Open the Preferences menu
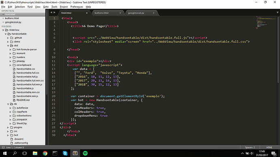 (x=77, y=7)
